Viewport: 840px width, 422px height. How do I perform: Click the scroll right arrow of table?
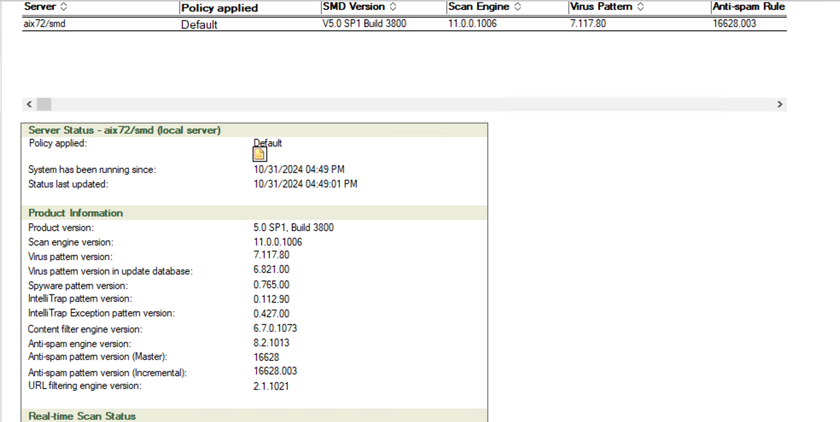pos(779,104)
